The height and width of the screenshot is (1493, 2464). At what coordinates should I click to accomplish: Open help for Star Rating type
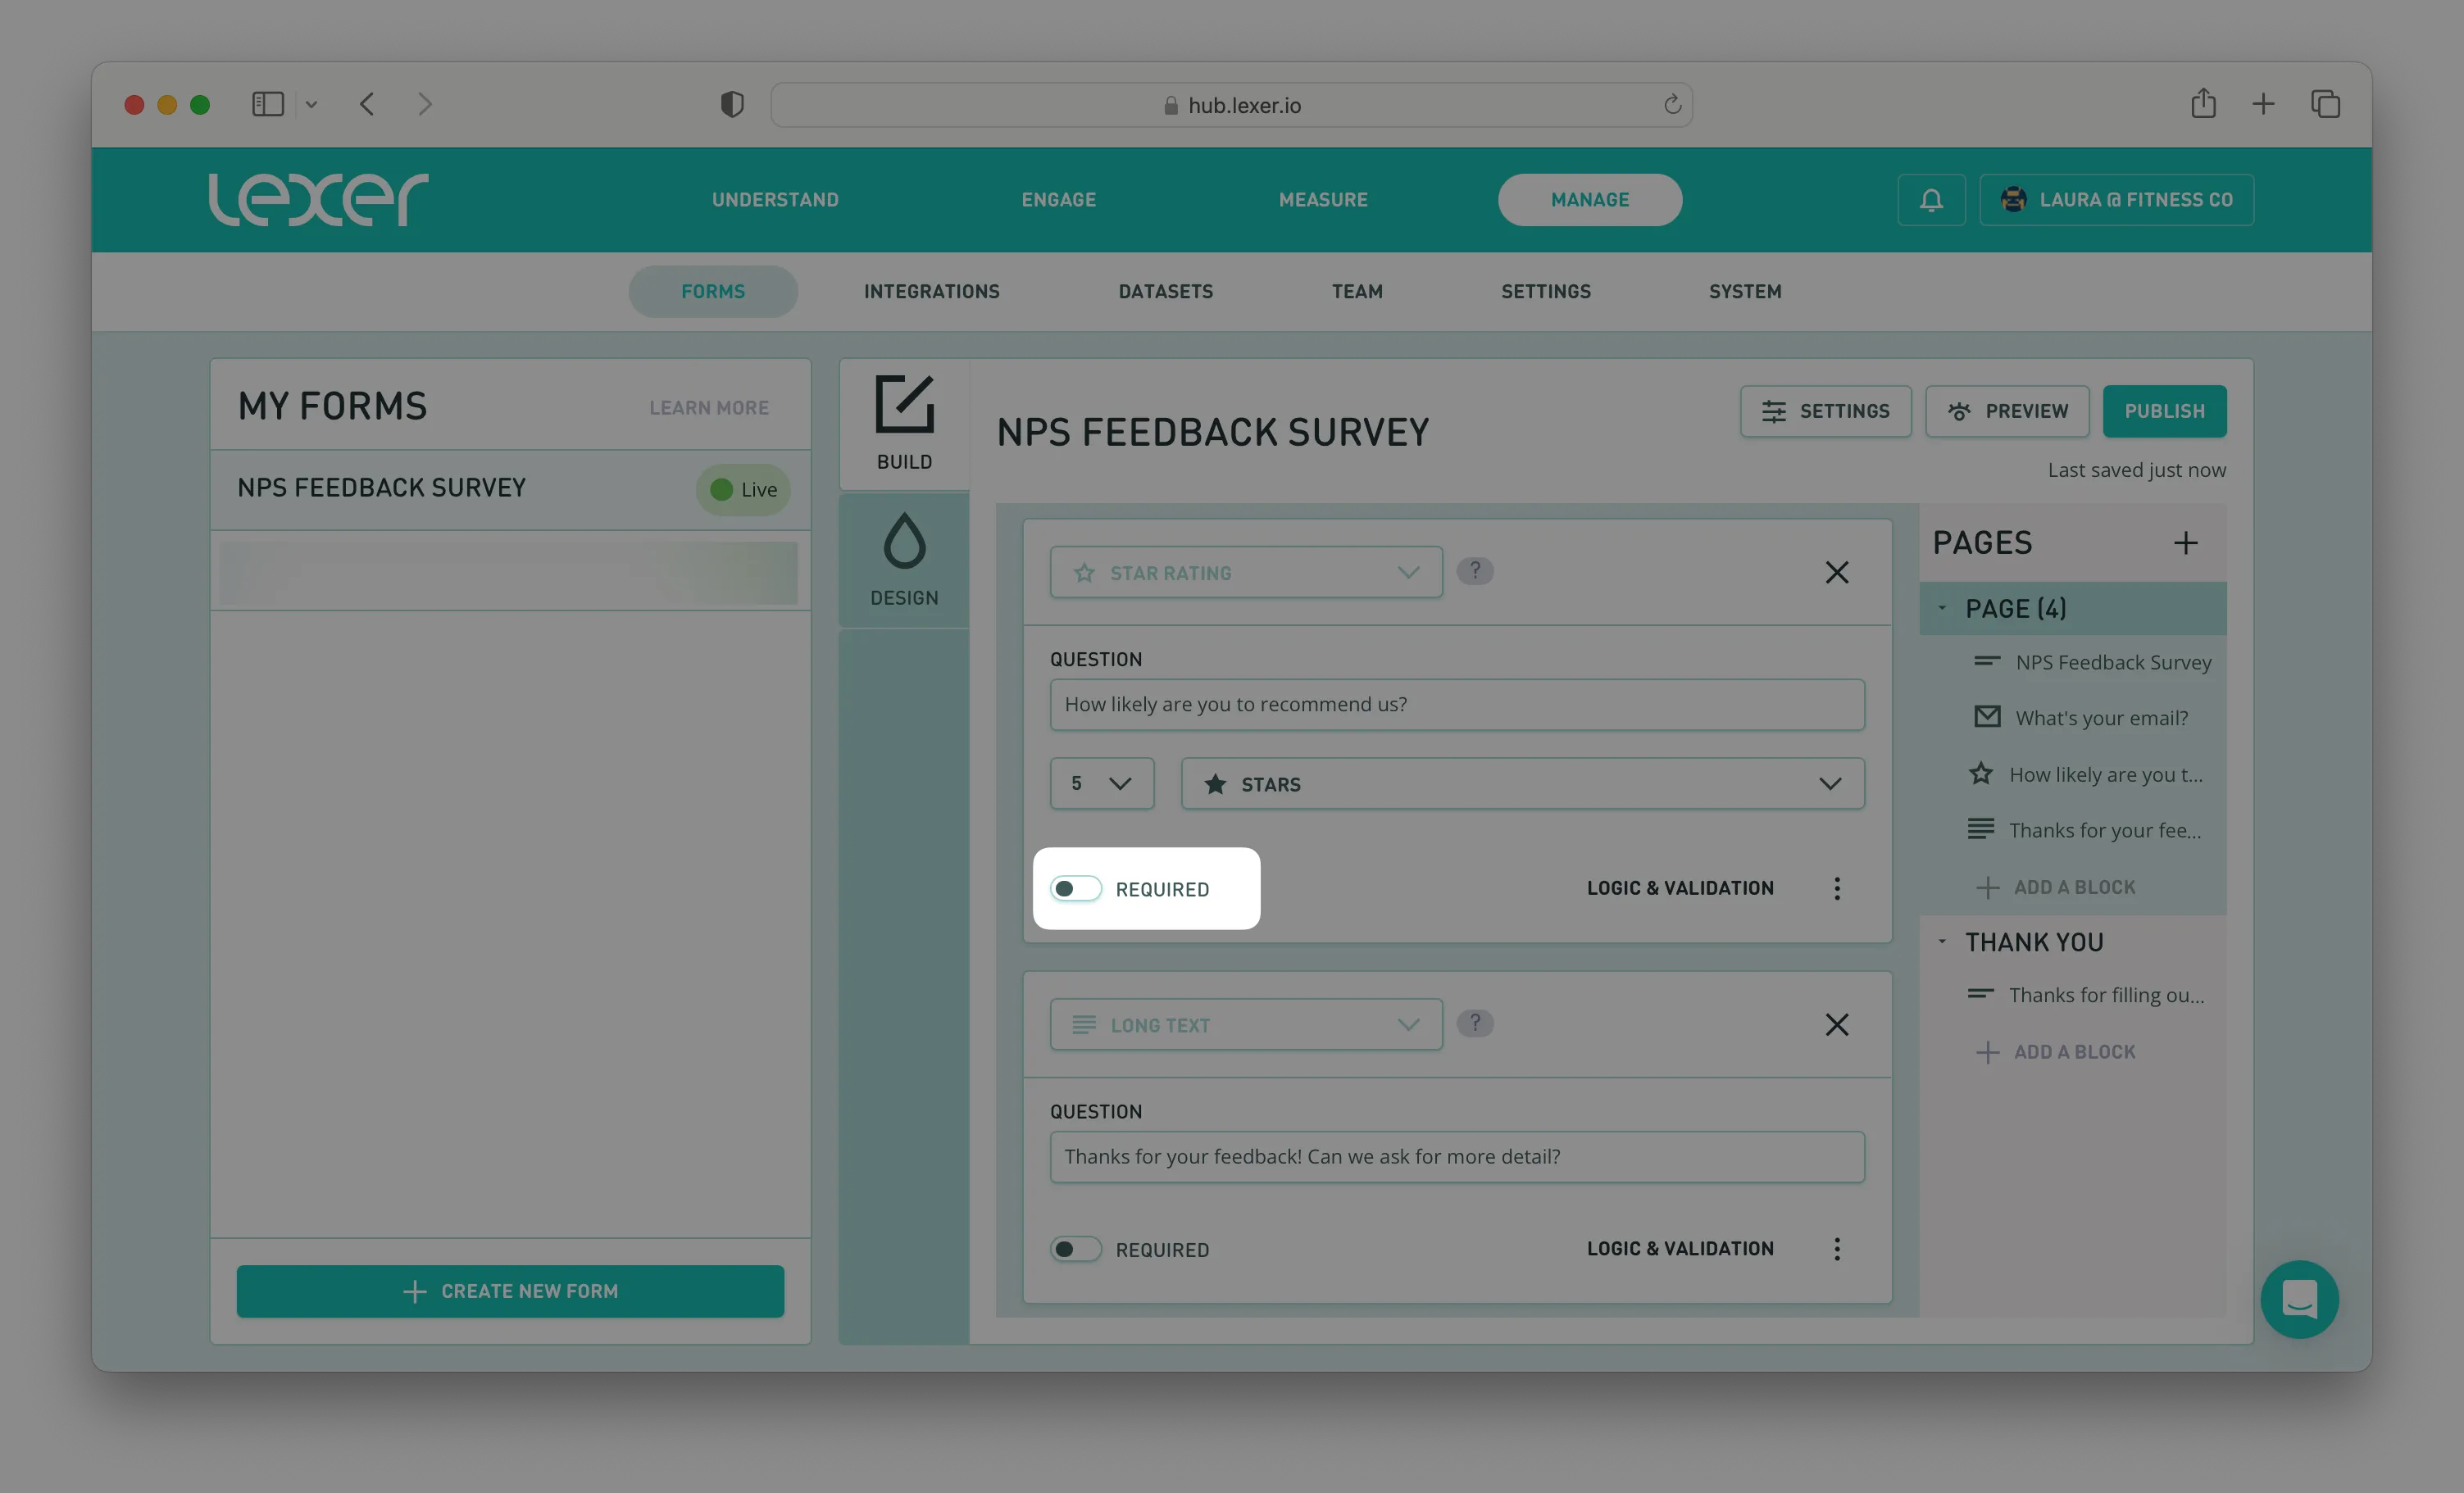[x=1474, y=571]
